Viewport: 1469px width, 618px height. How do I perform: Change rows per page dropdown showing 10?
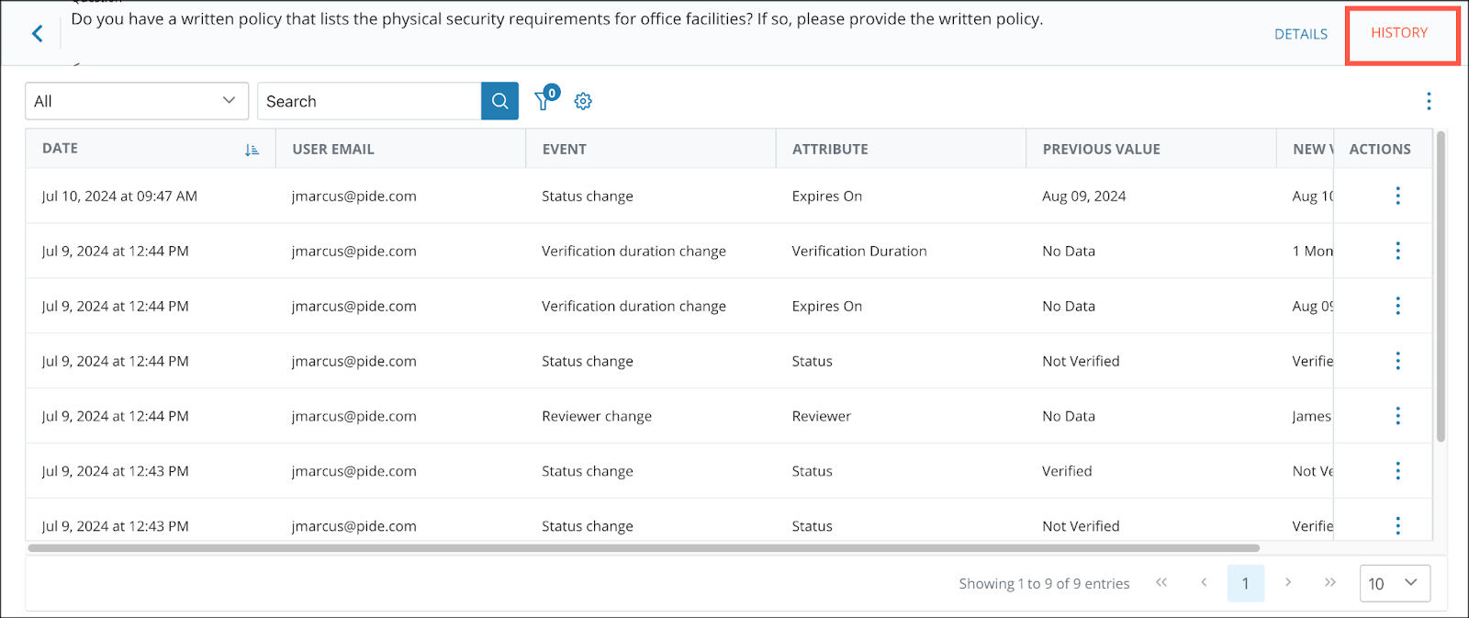(1395, 583)
